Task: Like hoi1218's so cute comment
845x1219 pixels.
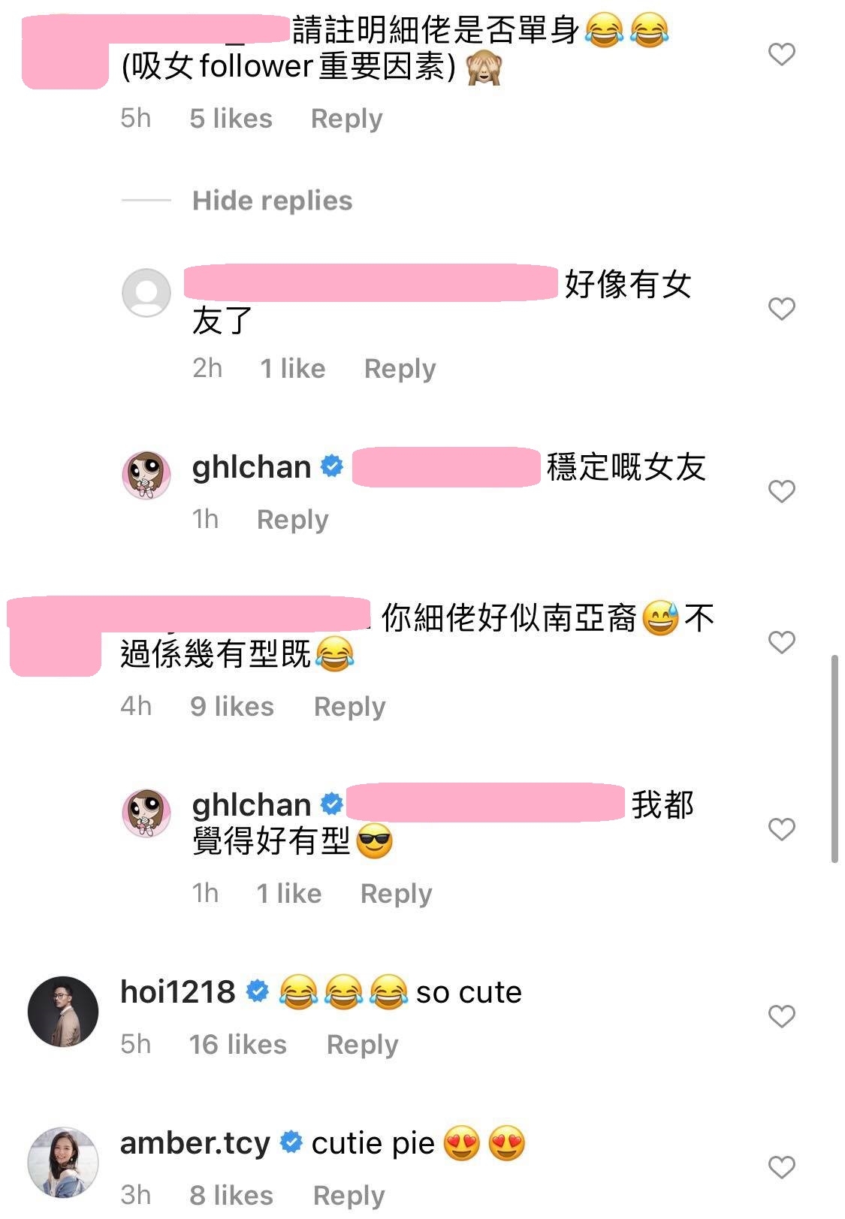Action: coord(781,1016)
